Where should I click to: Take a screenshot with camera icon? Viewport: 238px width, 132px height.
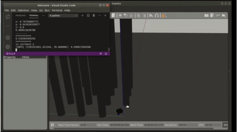206,16
